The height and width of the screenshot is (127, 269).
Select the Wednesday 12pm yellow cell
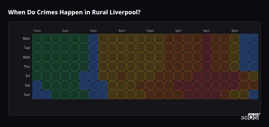tap(150, 57)
